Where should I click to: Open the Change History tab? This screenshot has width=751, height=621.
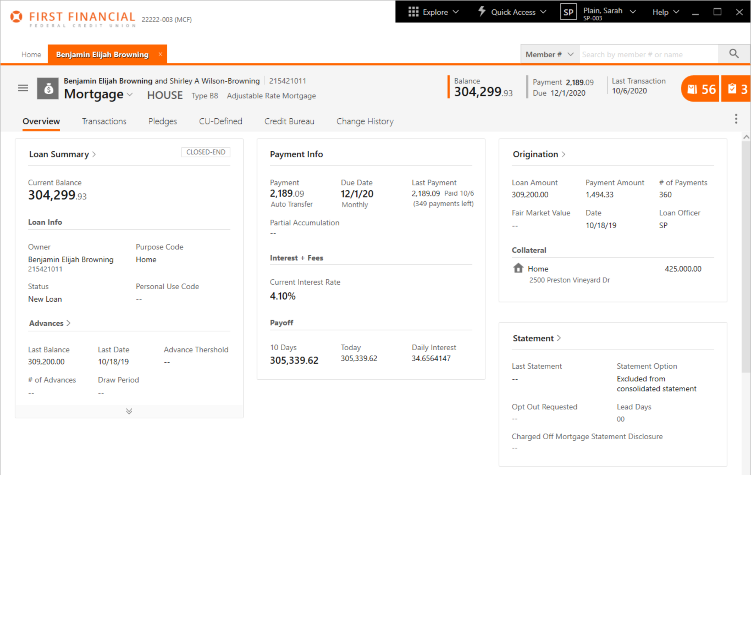(365, 121)
